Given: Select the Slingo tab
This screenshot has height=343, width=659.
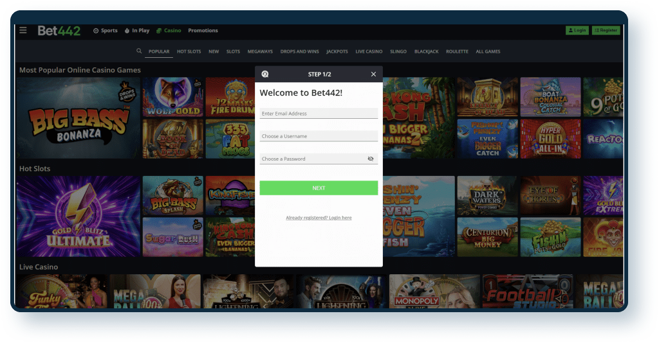Looking at the screenshot, I should click(x=398, y=51).
